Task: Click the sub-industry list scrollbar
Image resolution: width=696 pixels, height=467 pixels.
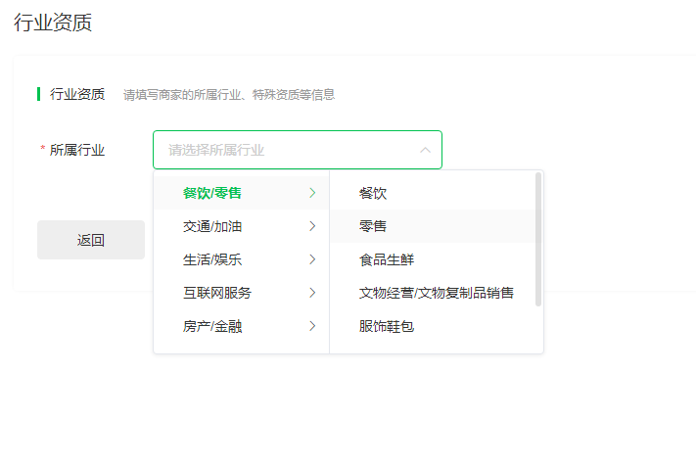Action: click(538, 239)
